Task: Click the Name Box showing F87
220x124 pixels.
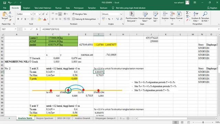Action: coord(9,29)
